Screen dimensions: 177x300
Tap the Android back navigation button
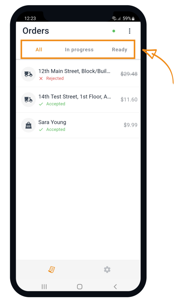tap(114, 287)
